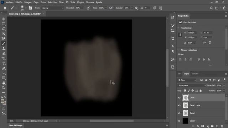Toggle pressure for brush size
228x128 pixels.
coord(154,8)
